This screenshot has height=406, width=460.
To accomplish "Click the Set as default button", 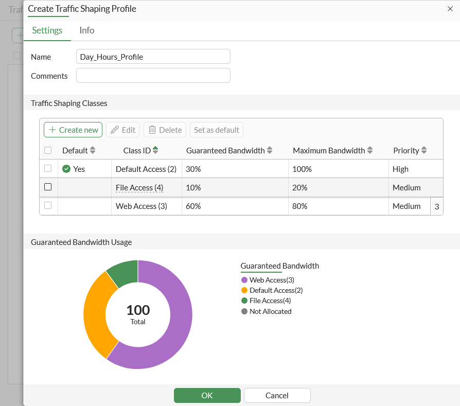I will coord(216,130).
